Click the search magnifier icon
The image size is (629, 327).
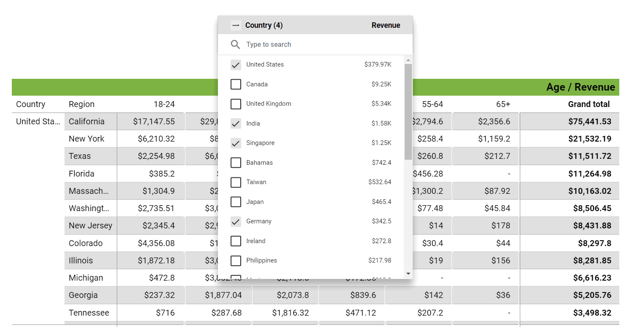point(236,44)
